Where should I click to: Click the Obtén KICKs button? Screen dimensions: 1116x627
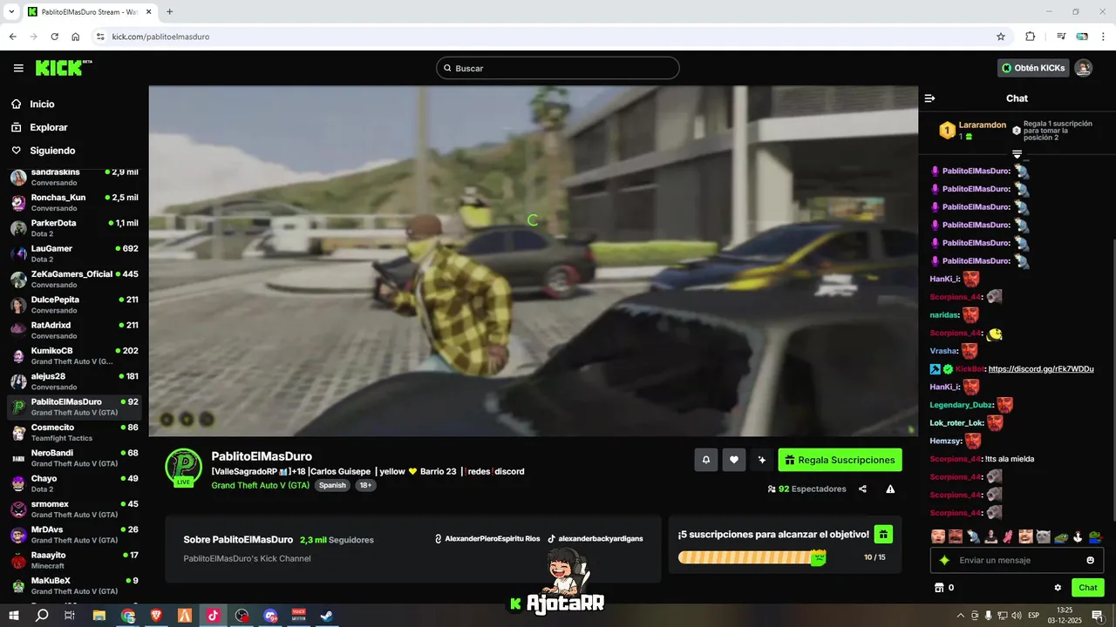(x=1033, y=68)
